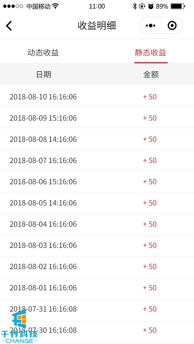Viewport: 194px width, 344px height.
Task: Close the mini program via target icon
Action: [x=172, y=25]
